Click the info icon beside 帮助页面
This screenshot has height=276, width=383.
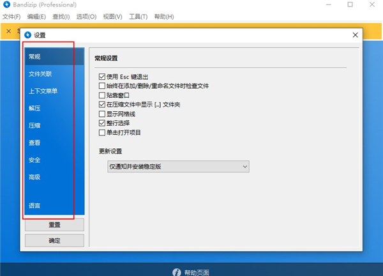click(177, 272)
